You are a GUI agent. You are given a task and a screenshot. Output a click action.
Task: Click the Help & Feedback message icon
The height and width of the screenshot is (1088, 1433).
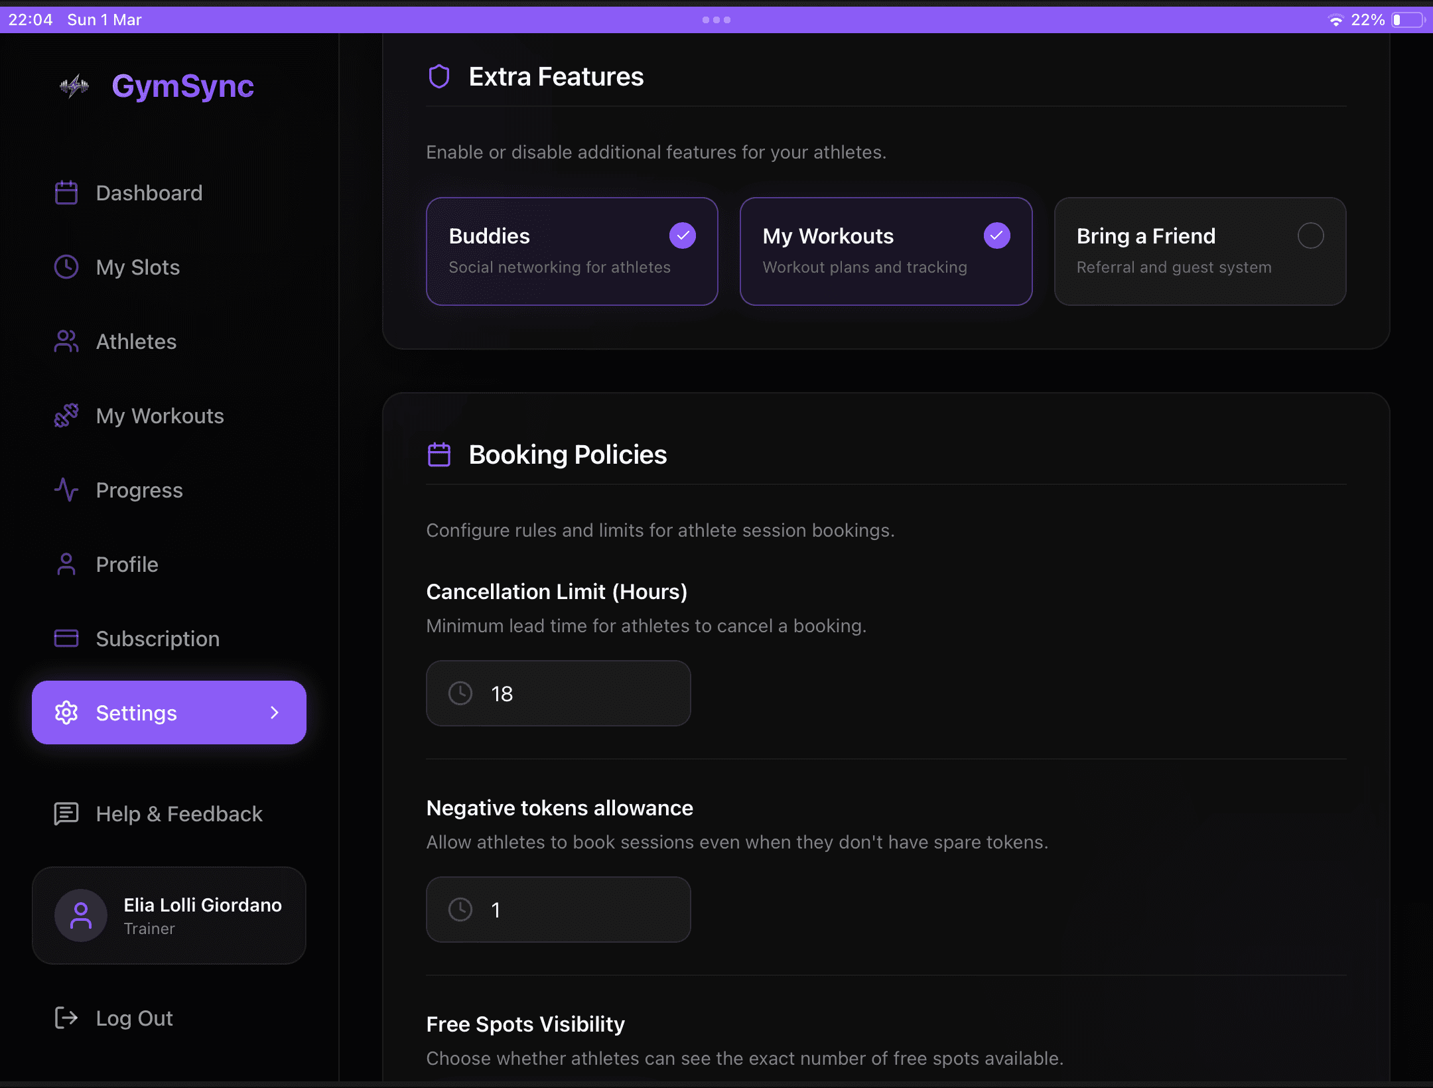(66, 814)
